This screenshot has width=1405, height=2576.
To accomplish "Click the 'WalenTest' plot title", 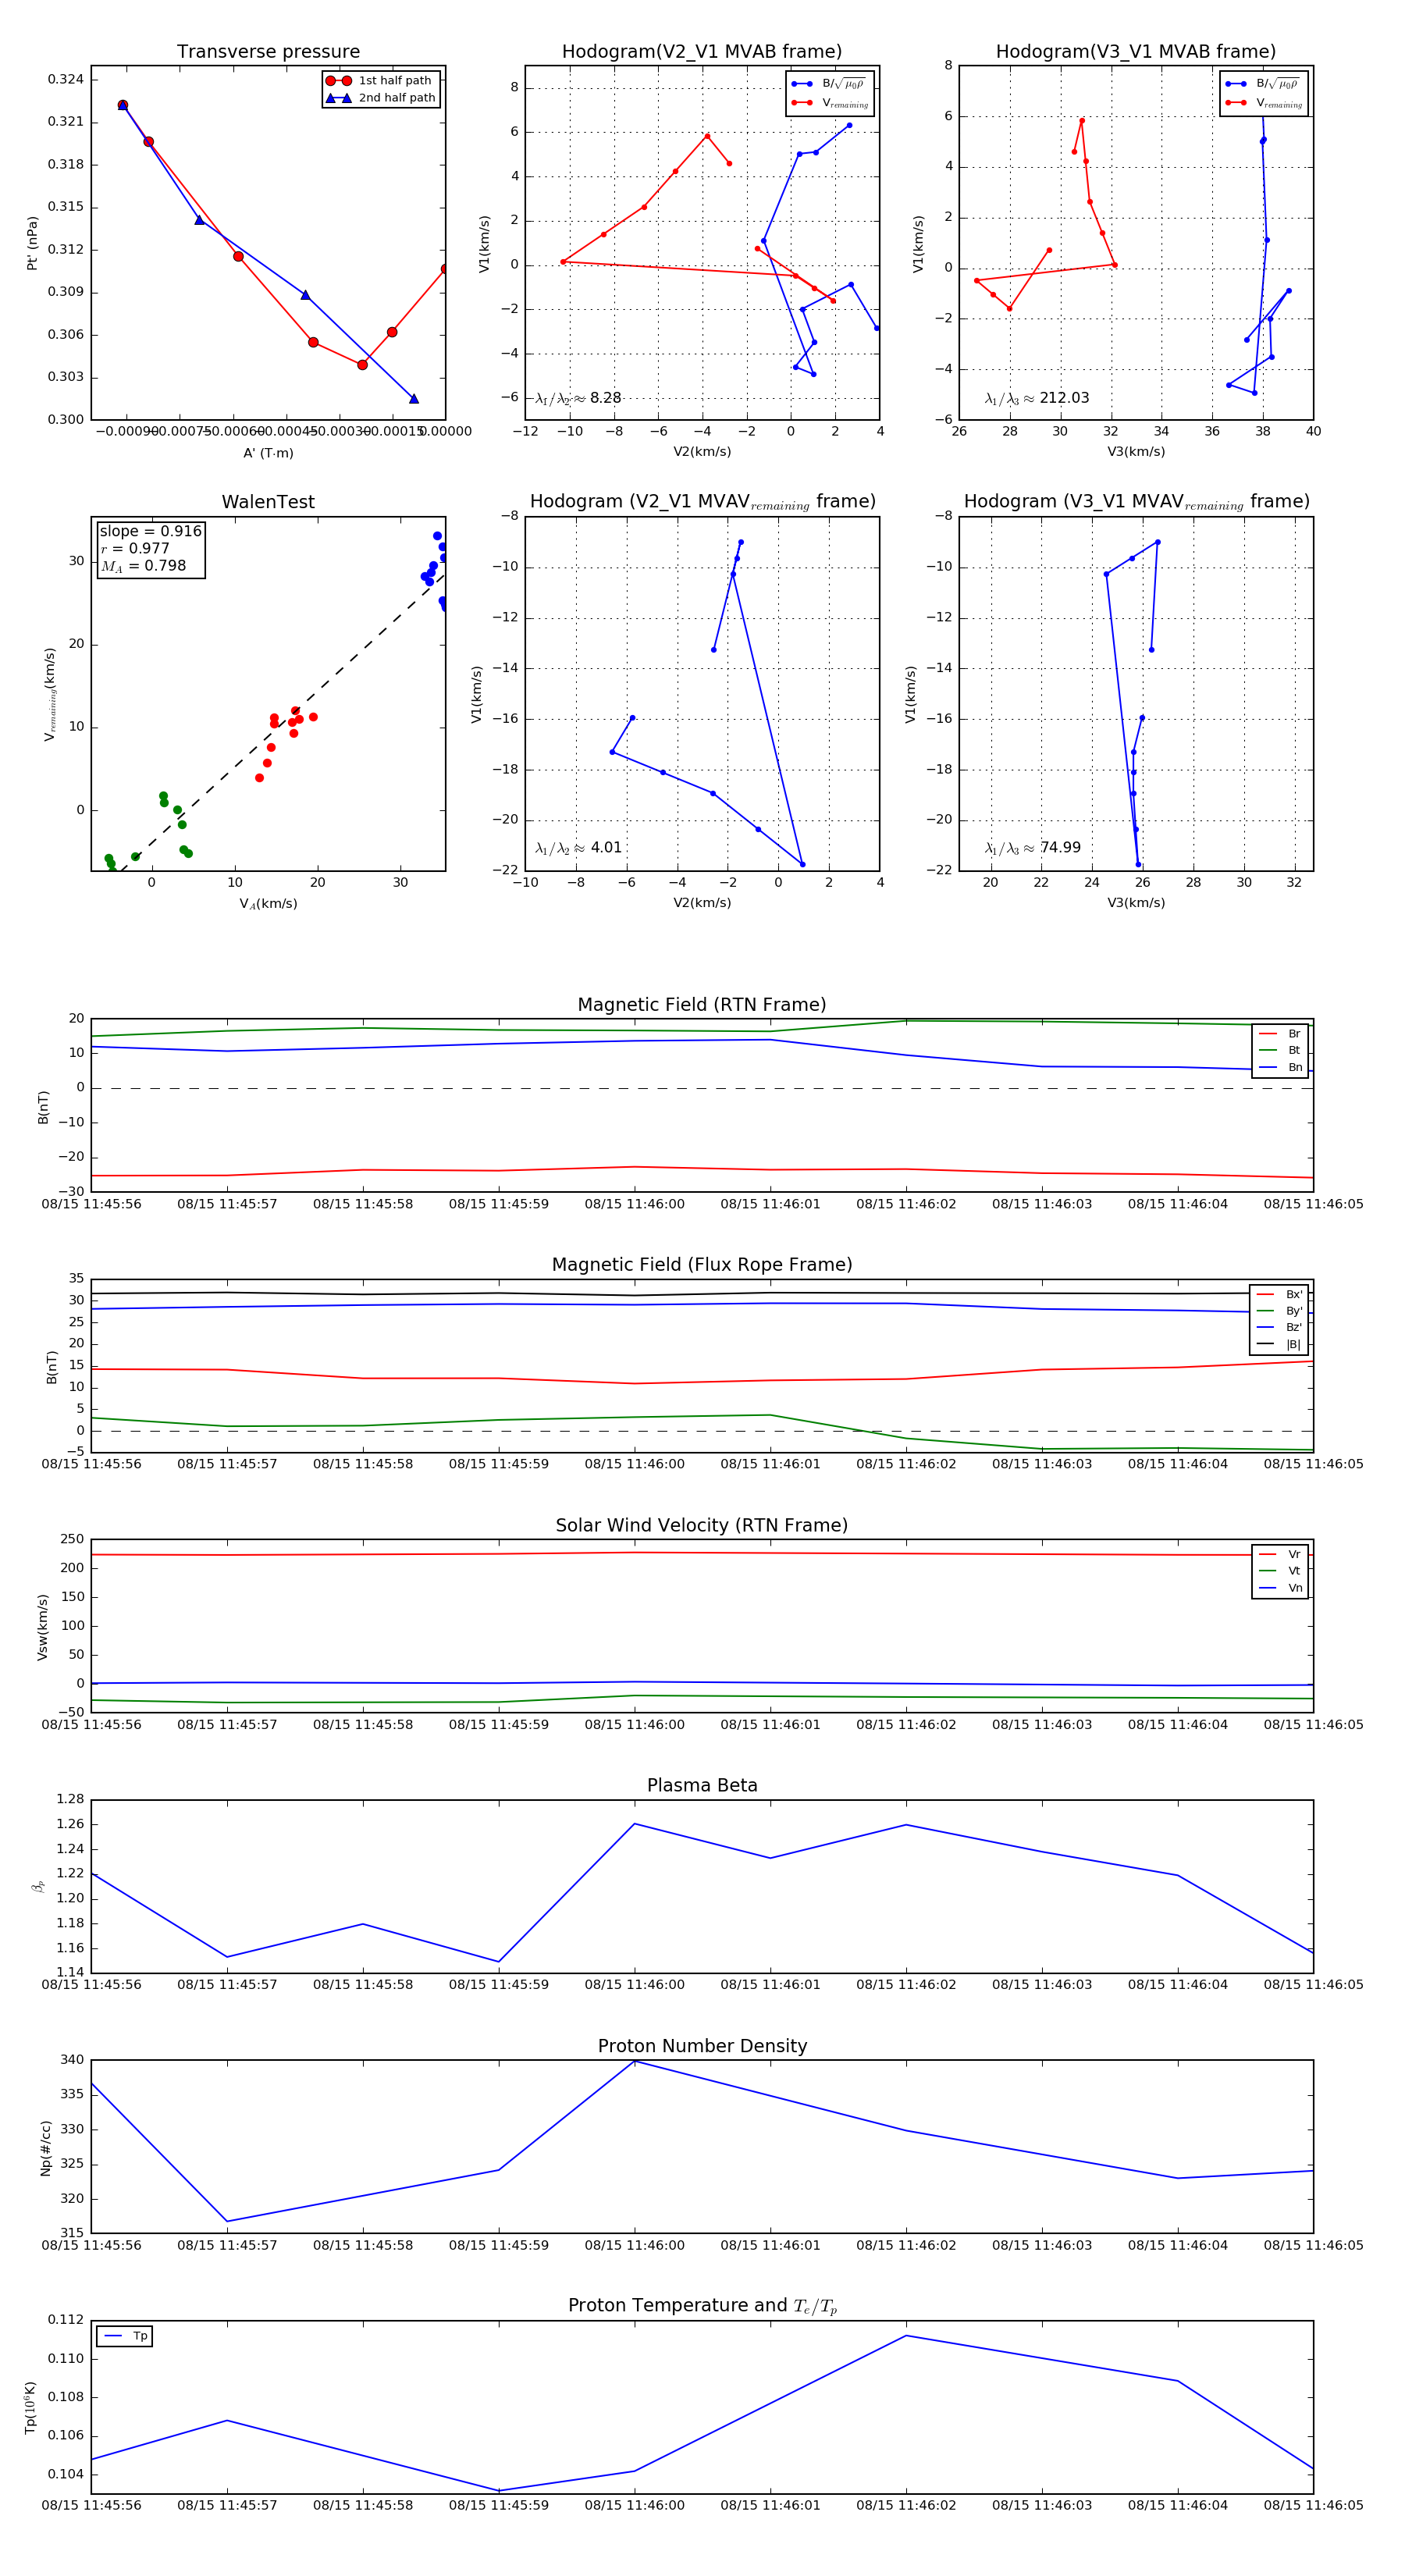I will point(268,502).
